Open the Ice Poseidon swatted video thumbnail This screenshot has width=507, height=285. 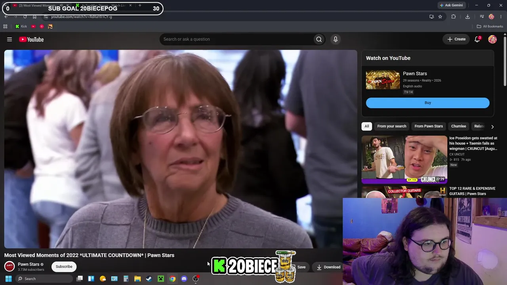404,160
